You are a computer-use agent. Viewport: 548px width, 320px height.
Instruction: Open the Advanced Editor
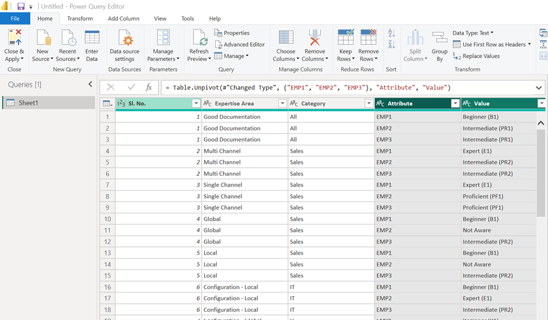[x=240, y=44]
